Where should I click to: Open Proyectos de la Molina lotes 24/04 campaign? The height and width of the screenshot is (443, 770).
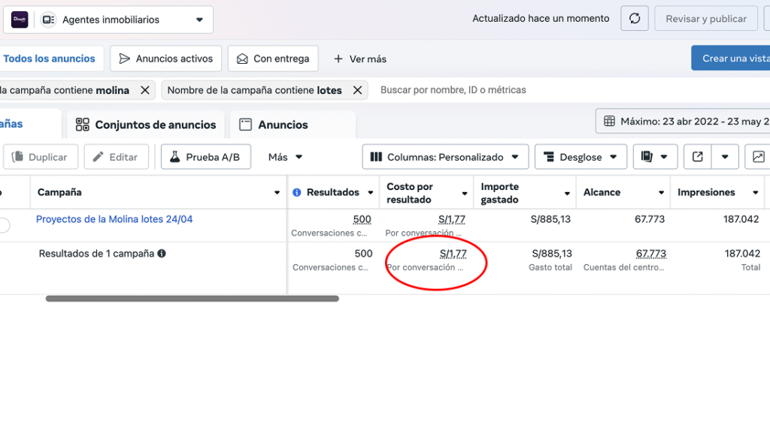tap(114, 219)
